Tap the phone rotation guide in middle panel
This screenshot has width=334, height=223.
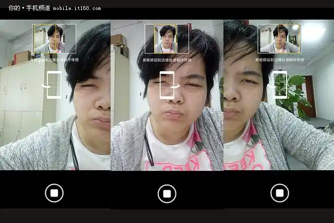pos(167,85)
